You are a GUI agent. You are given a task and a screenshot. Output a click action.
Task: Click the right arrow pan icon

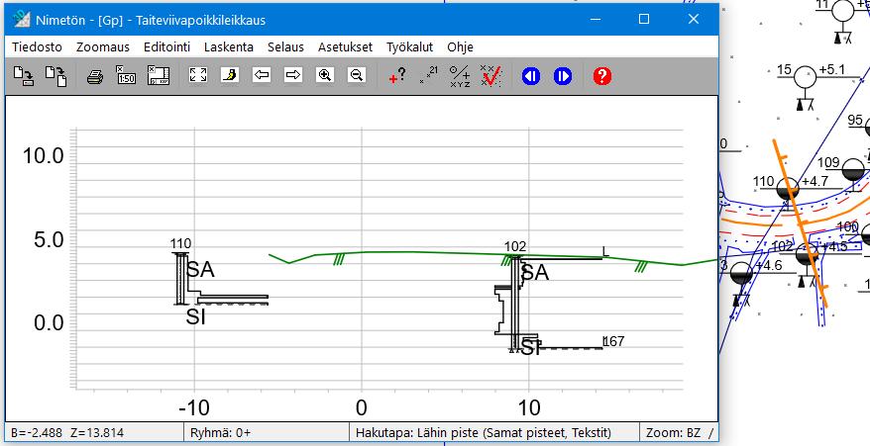pyautogui.click(x=293, y=75)
